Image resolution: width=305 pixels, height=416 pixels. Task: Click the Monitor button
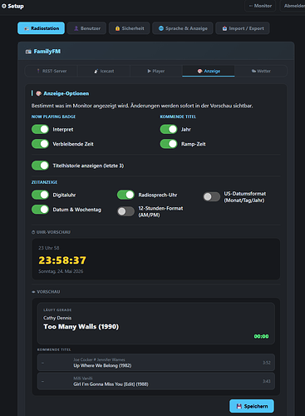pyautogui.click(x=260, y=6)
